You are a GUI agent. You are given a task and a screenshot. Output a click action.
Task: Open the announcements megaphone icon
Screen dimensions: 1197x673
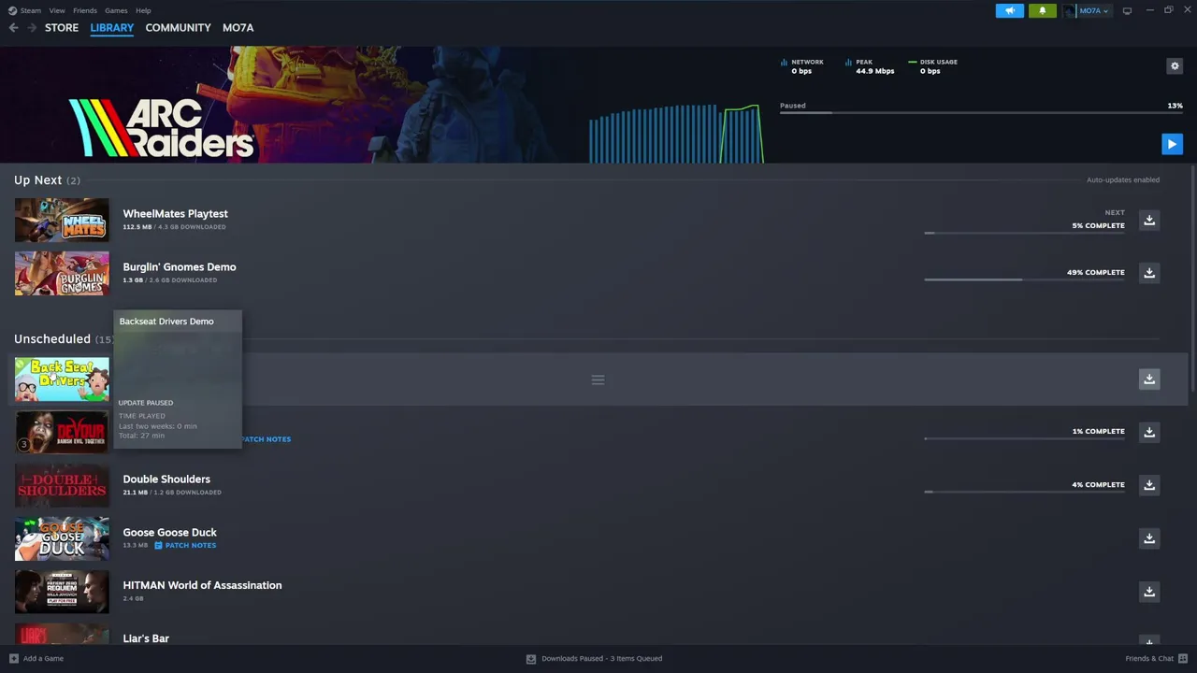(1010, 11)
